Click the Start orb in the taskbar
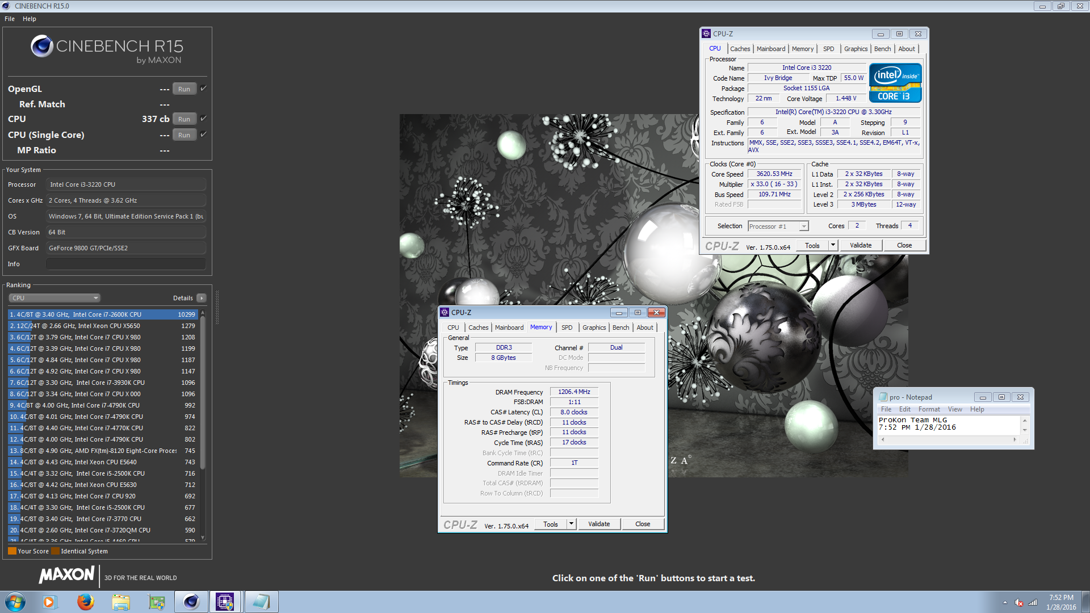Viewport: 1090px width, 613px height. [15, 602]
